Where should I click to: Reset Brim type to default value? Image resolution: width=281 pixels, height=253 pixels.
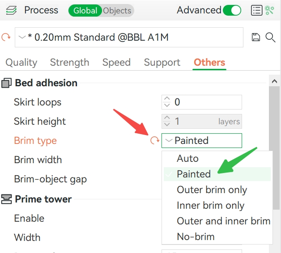pos(155,140)
